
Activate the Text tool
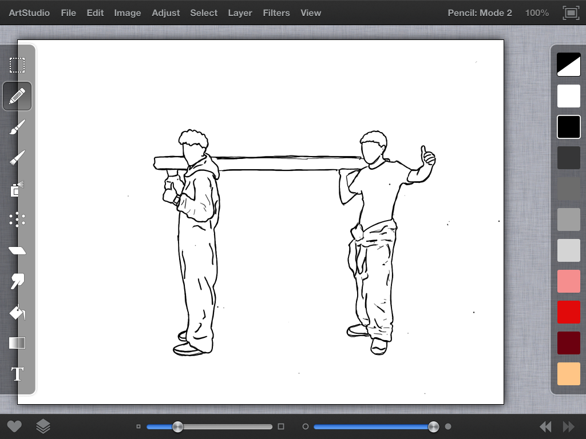coord(17,374)
